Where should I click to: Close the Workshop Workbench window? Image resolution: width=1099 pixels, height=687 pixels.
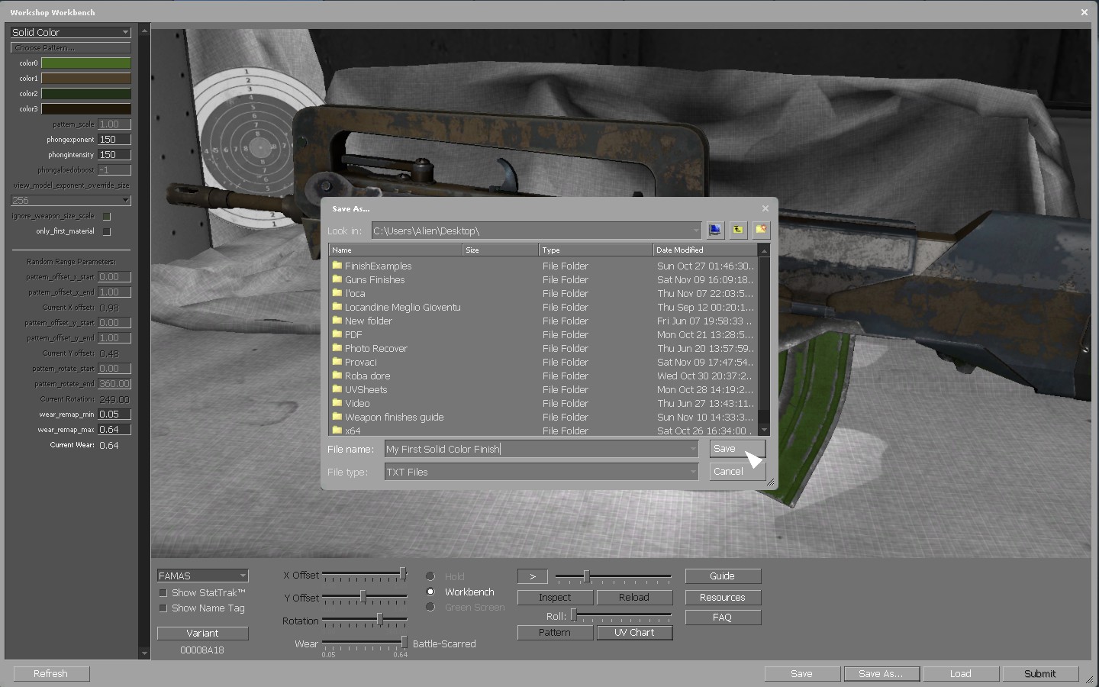[x=1084, y=12]
